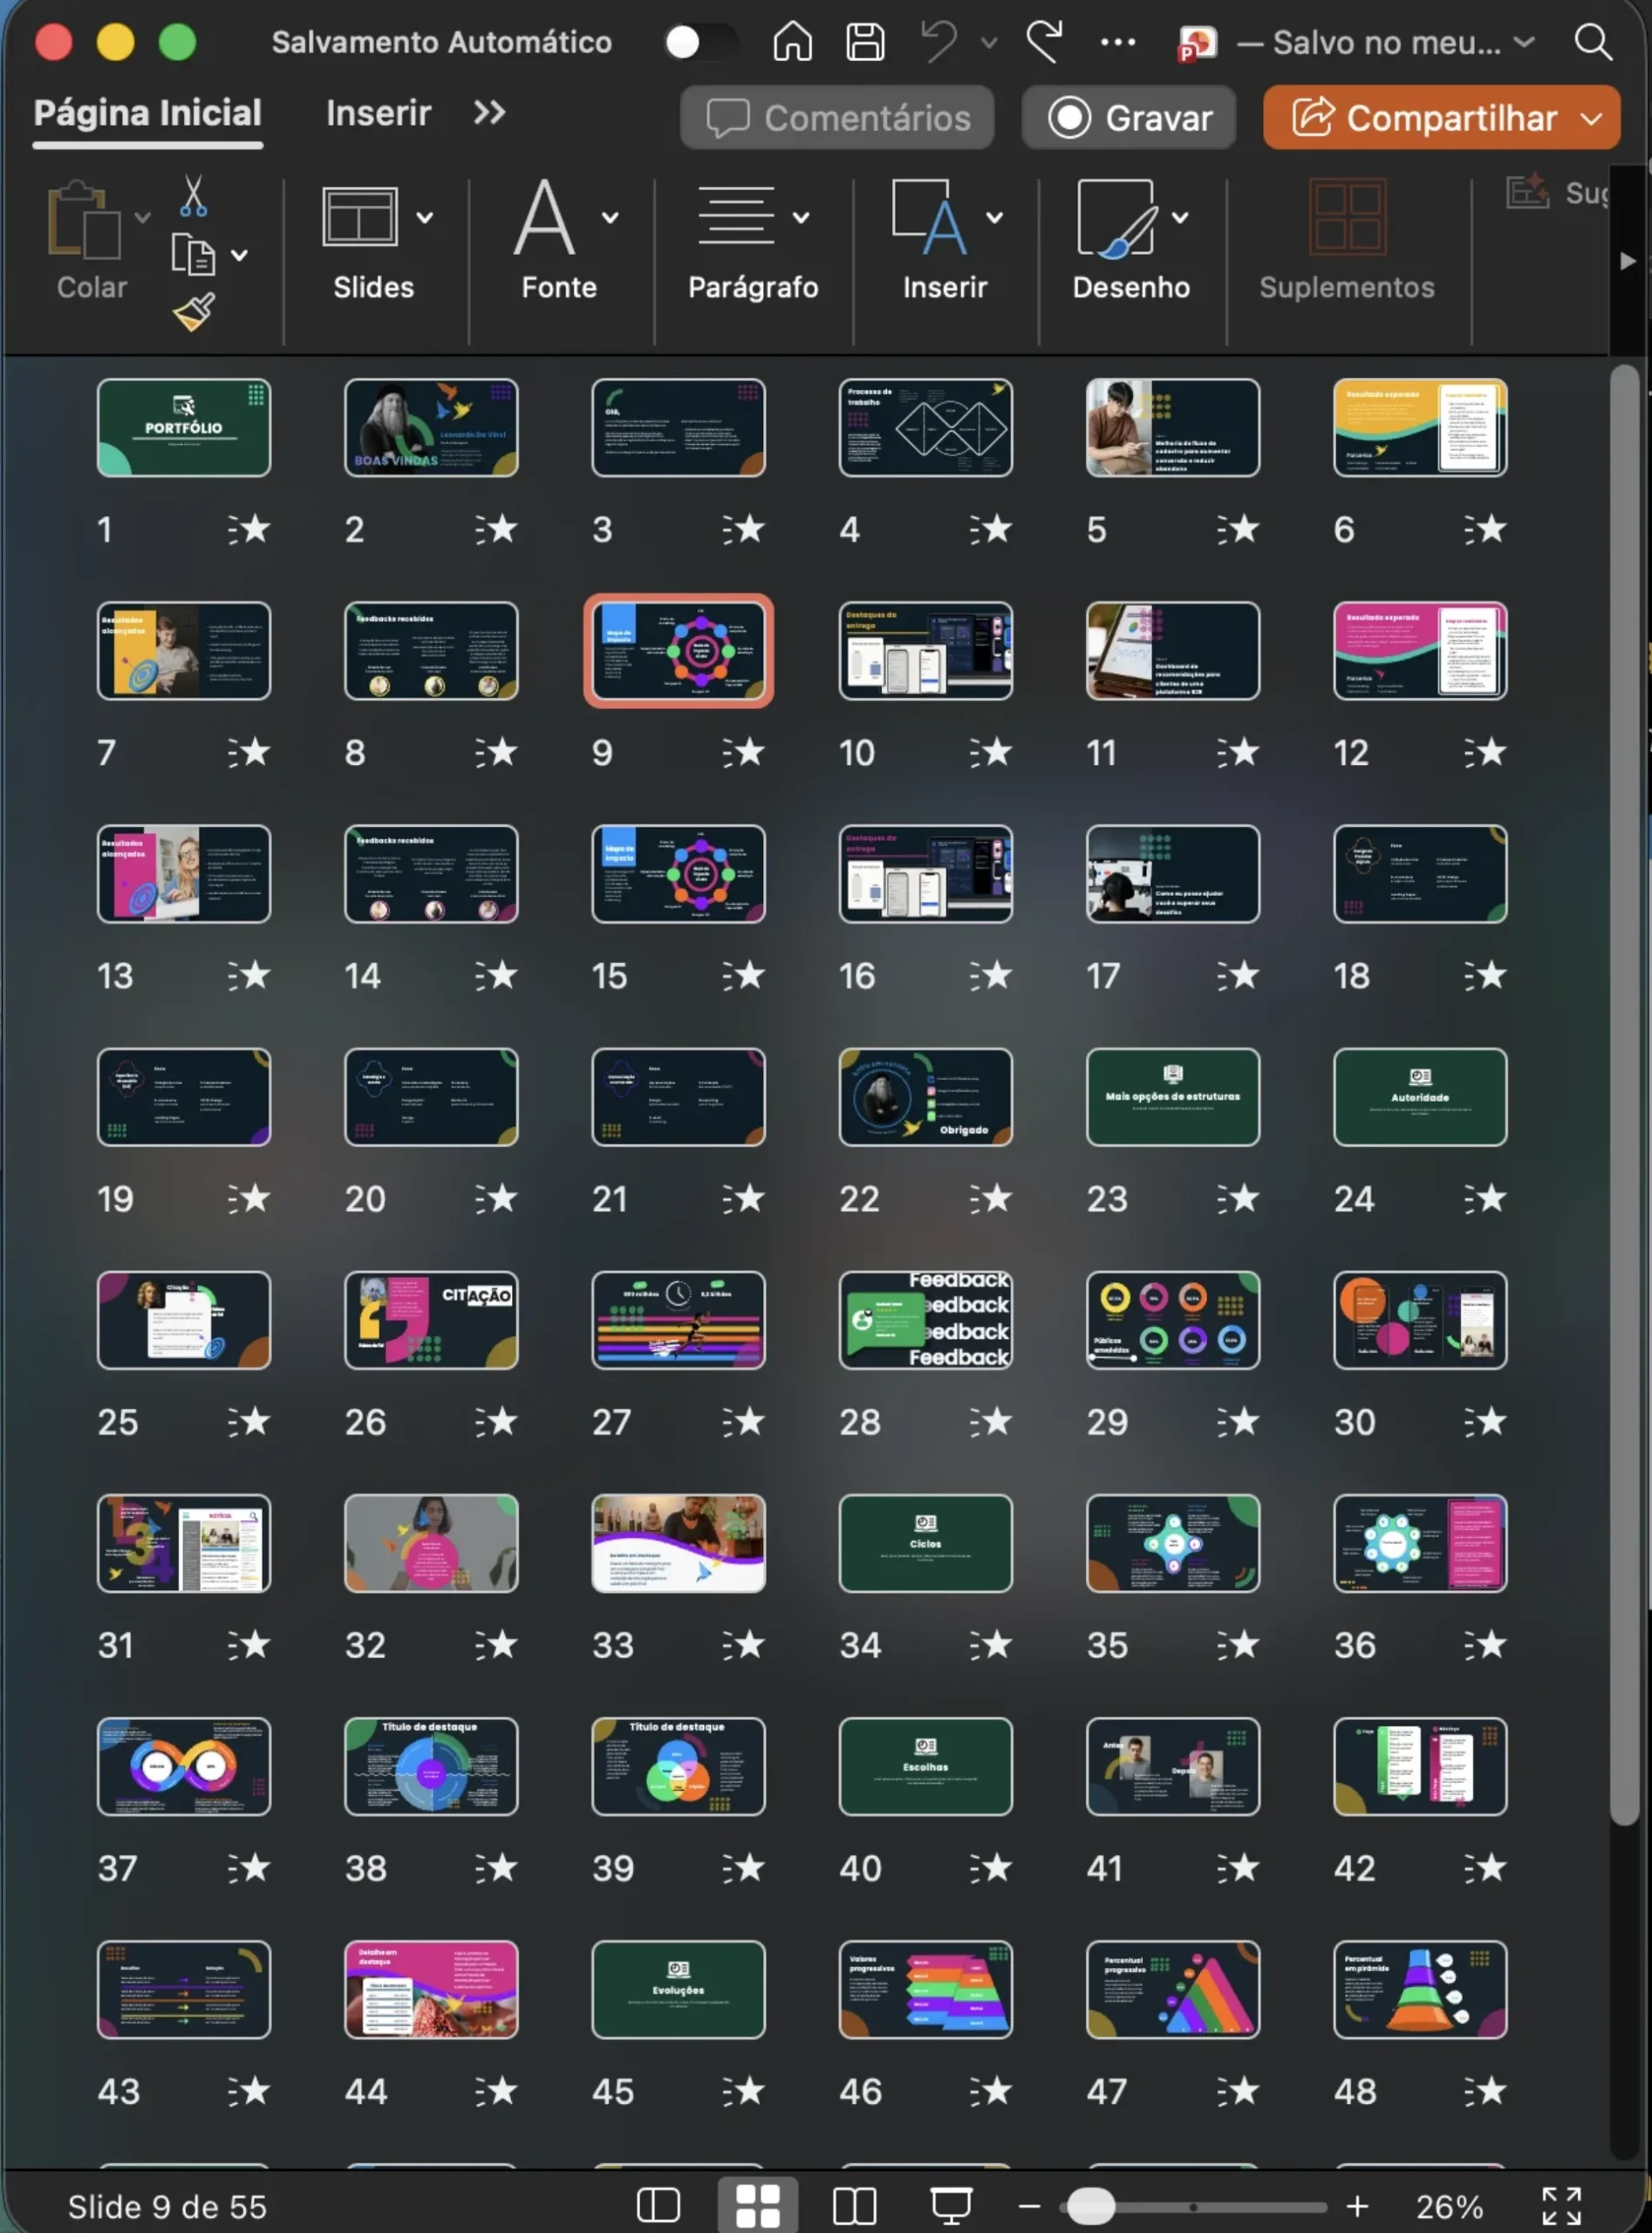Screen dimensions: 1652x2233
Task: Open the Comentários button
Action: 837,118
